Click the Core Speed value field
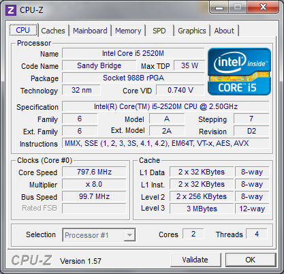Image resolution: width=284 pixels, height=274 pixels. coord(94,172)
